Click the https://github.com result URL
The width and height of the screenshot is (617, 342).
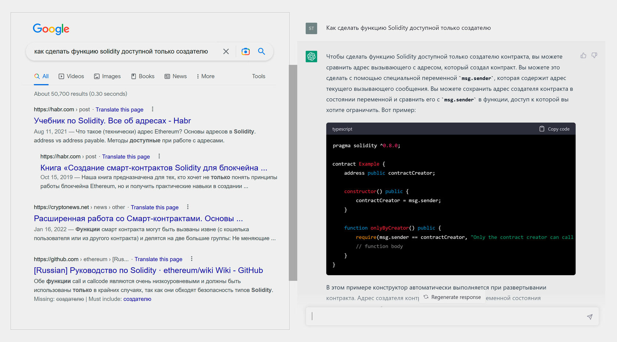pyautogui.click(x=56, y=259)
